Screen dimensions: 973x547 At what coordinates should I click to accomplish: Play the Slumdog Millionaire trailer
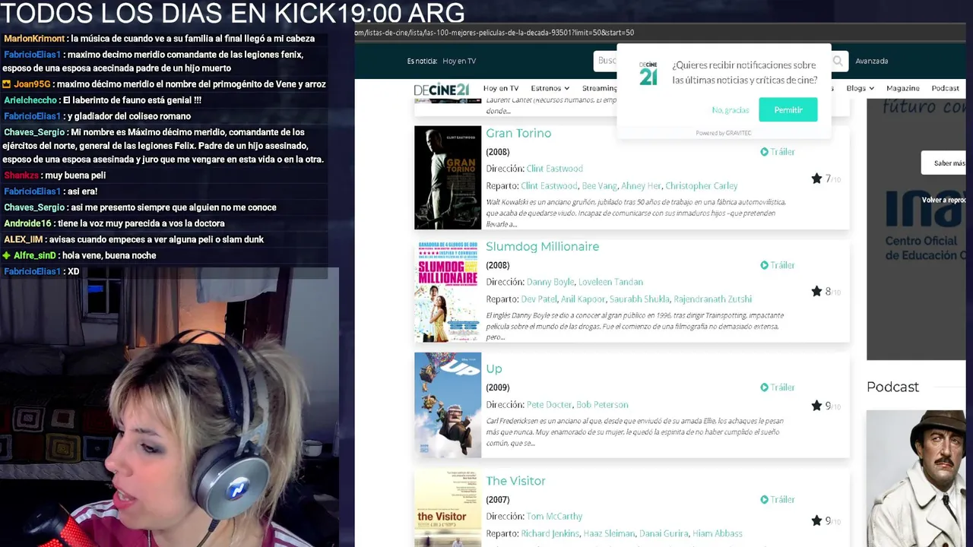tap(778, 265)
